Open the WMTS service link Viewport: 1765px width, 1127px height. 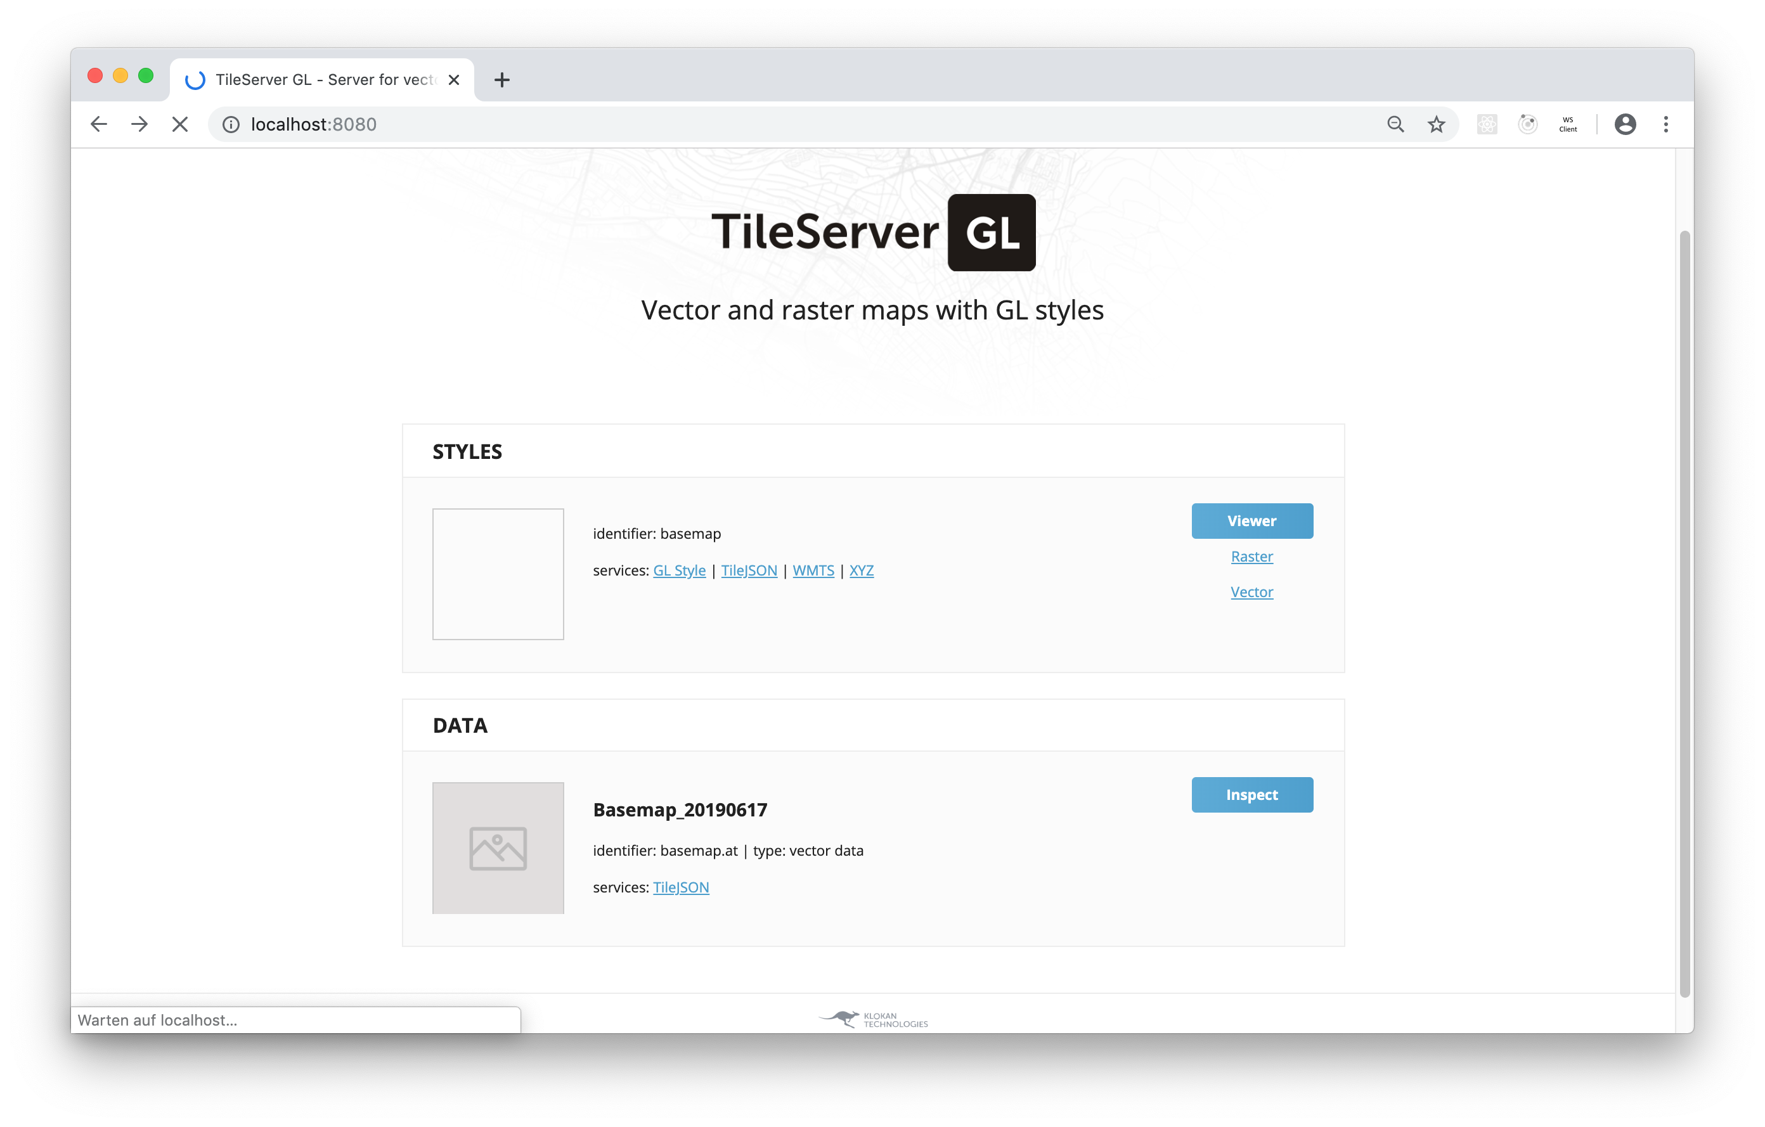pos(813,570)
